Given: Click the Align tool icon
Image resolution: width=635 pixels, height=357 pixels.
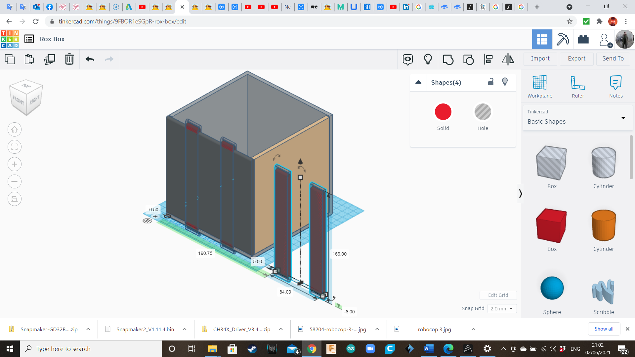Looking at the screenshot, I should point(488,59).
